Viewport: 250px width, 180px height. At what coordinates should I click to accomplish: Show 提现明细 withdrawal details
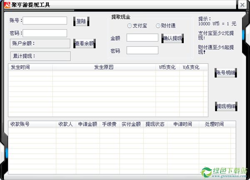click(x=226, y=106)
